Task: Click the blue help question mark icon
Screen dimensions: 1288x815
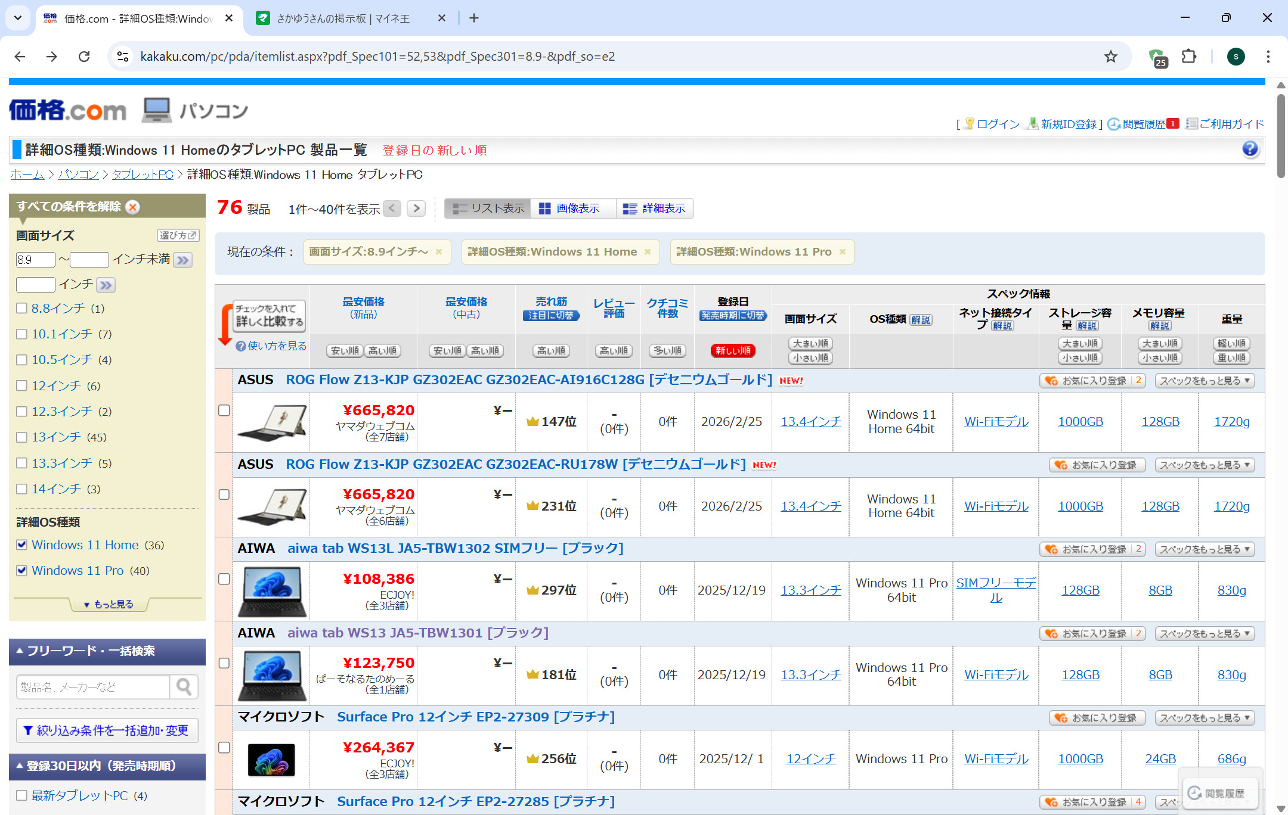Action: (x=1250, y=149)
